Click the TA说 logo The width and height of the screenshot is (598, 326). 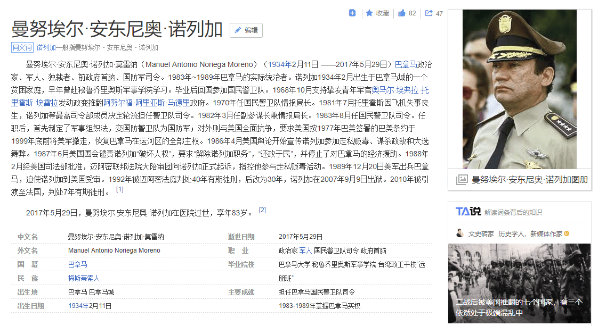pos(468,212)
